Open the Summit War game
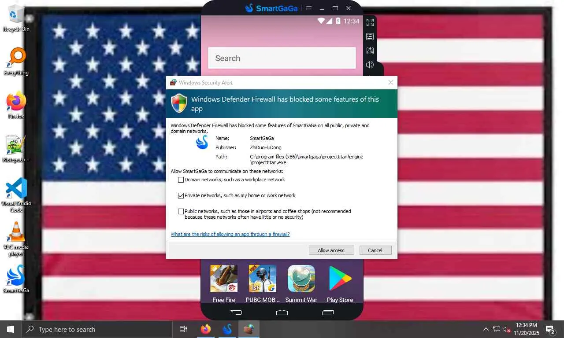Screen dimensions: 564x338 click(301, 284)
